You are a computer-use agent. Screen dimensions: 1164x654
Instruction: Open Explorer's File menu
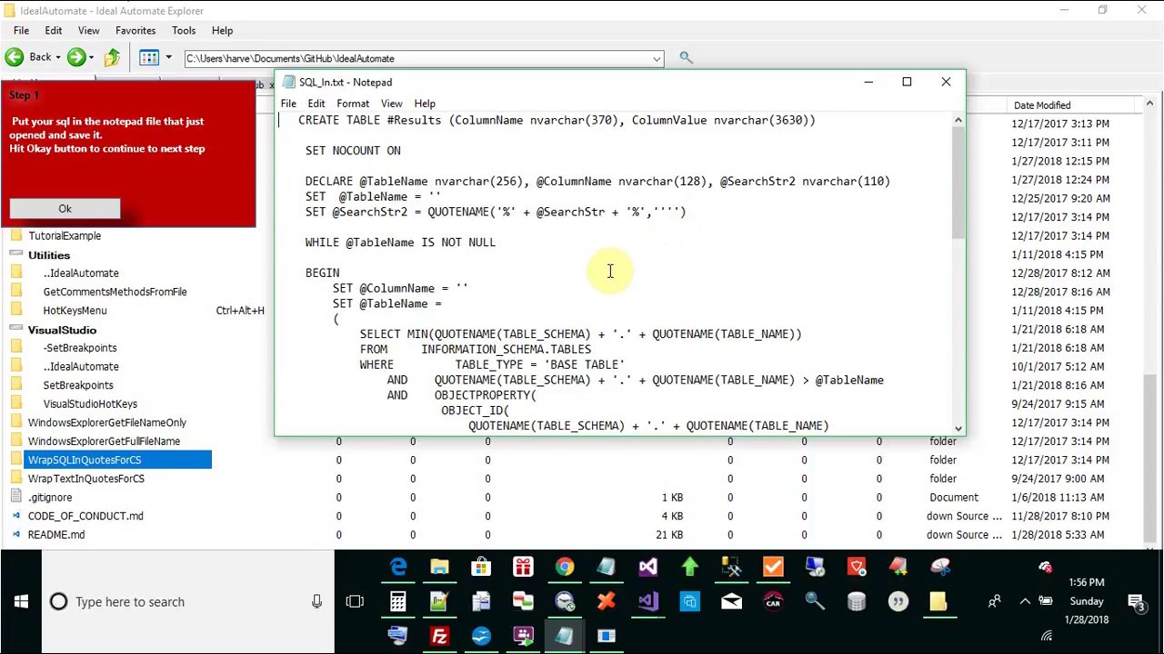pos(21,31)
